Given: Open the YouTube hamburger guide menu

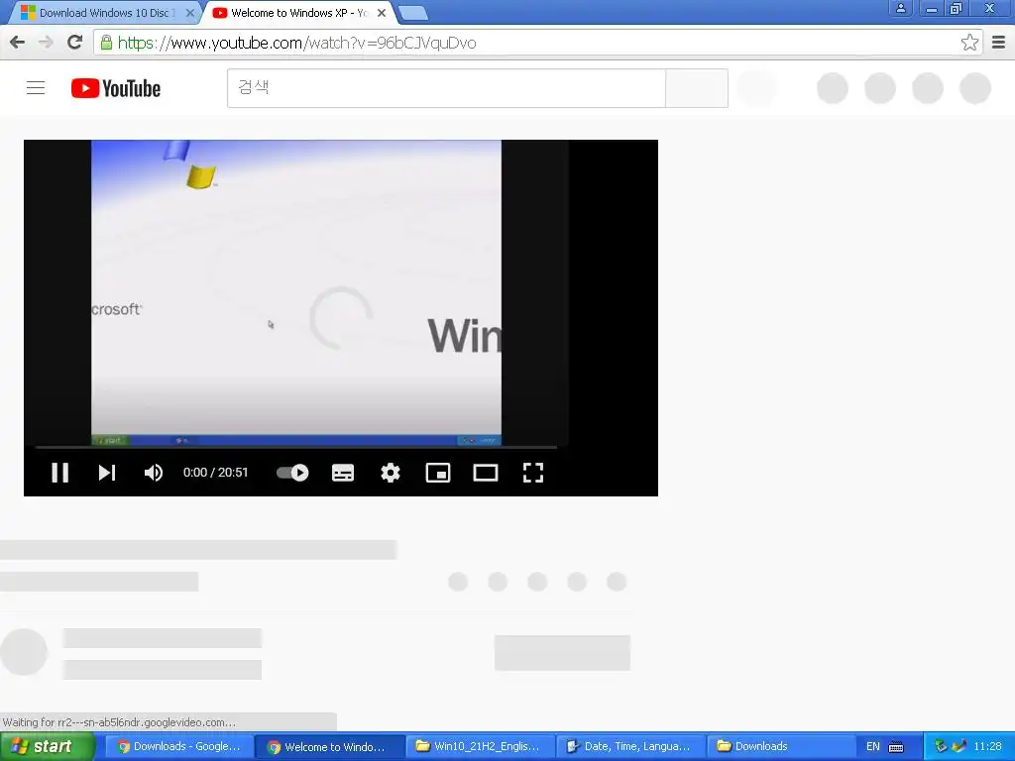Looking at the screenshot, I should point(36,88).
